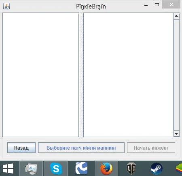The image size is (182, 176).
Task: Click the scrollbar down arrow
Action: click(x=176, y=134)
